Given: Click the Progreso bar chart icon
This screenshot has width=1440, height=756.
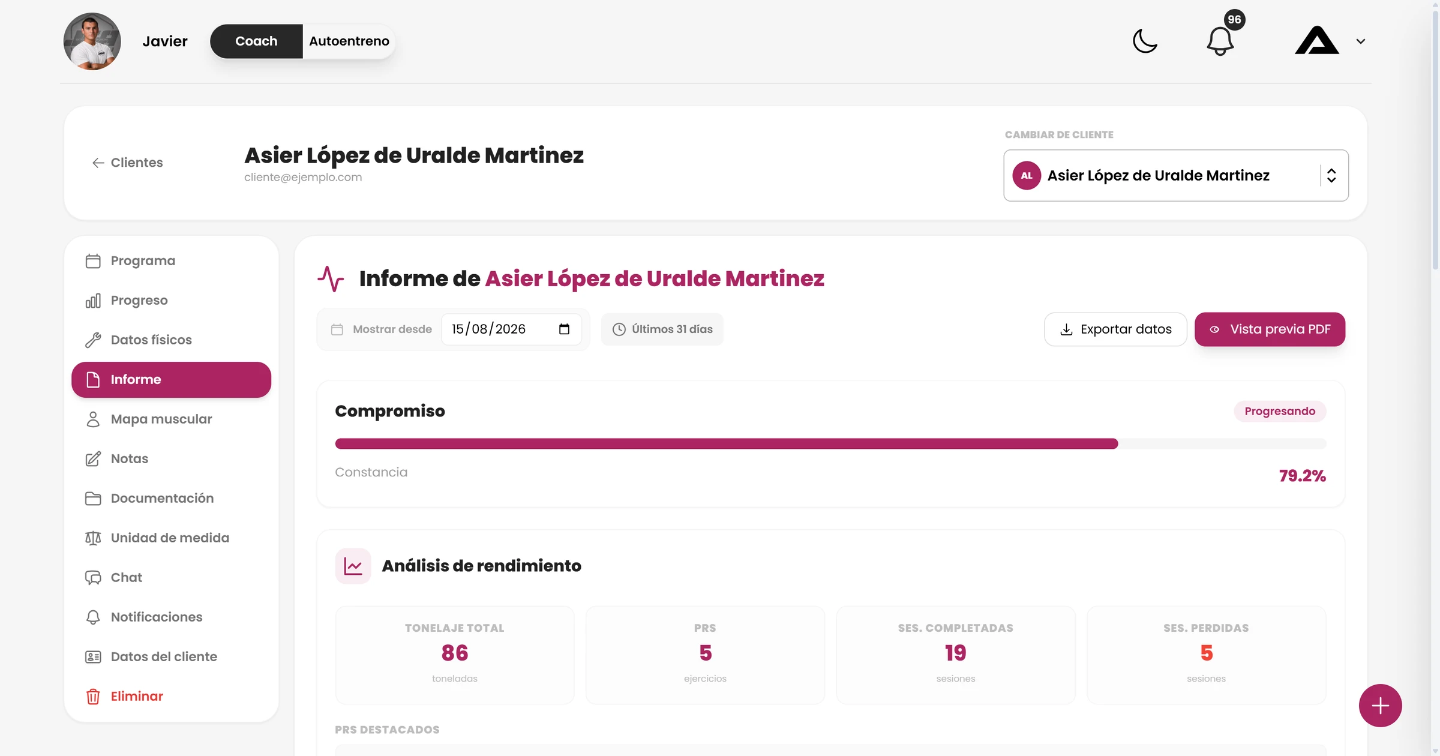Looking at the screenshot, I should (x=93, y=301).
